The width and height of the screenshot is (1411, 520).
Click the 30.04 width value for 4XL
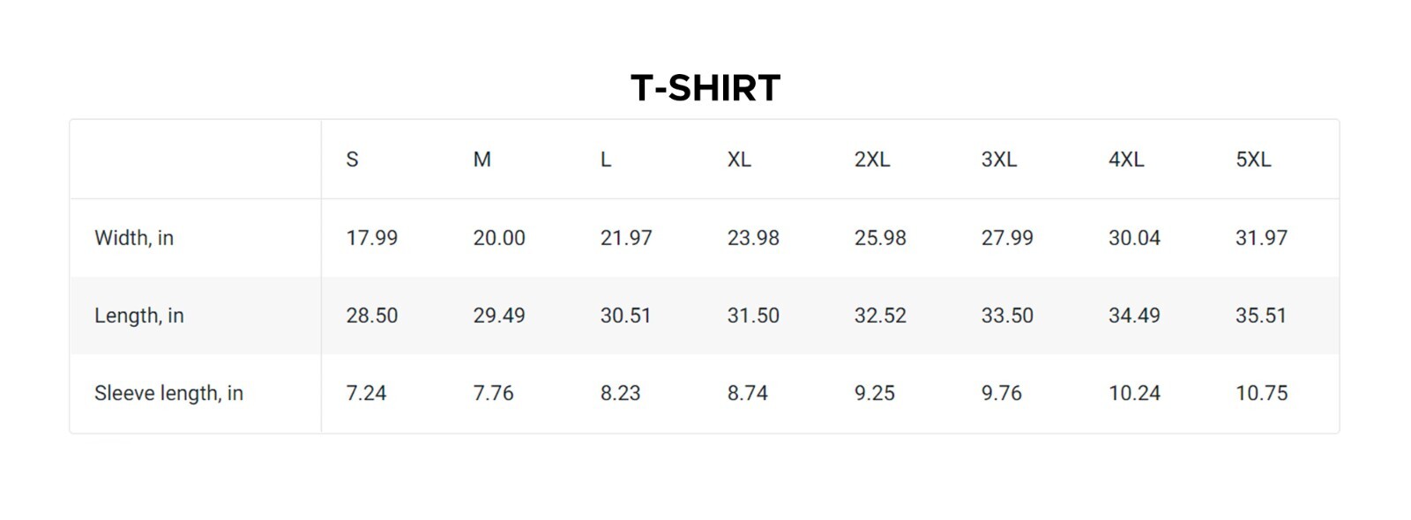[1134, 238]
